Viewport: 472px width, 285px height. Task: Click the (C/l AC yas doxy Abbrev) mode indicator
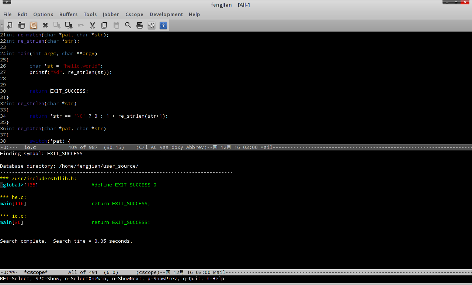171,147
